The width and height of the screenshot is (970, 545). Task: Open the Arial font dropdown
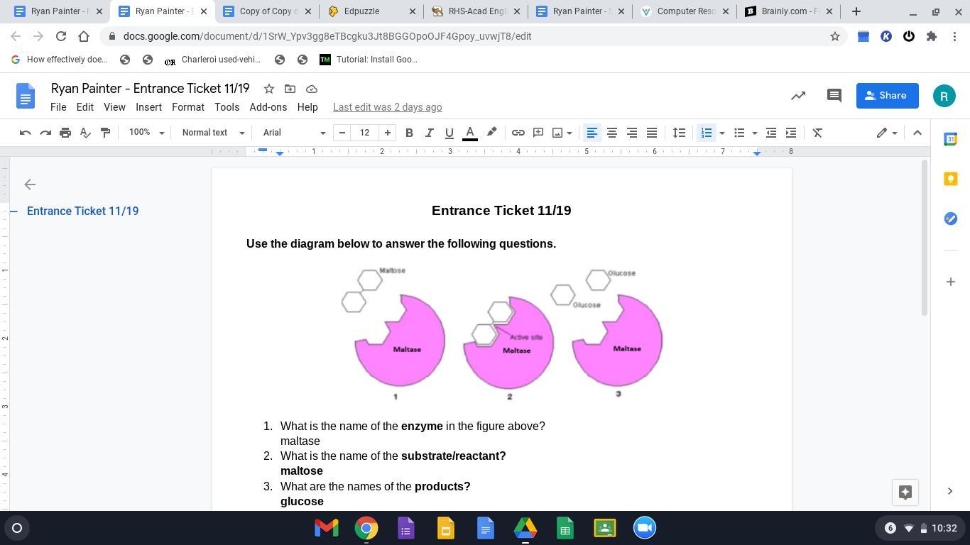[294, 133]
